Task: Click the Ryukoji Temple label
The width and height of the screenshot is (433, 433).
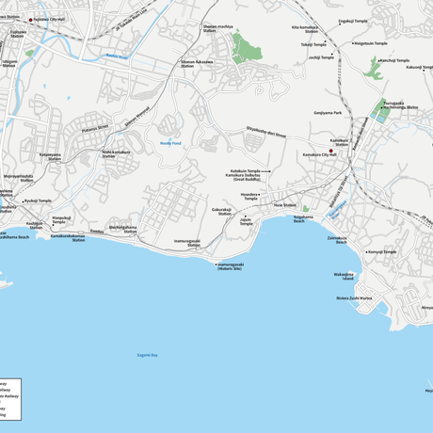Action: (x=38, y=200)
